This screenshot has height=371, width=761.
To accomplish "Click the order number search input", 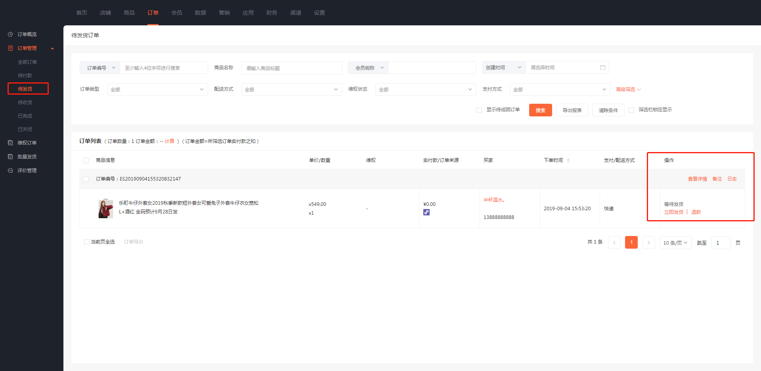I will [164, 68].
